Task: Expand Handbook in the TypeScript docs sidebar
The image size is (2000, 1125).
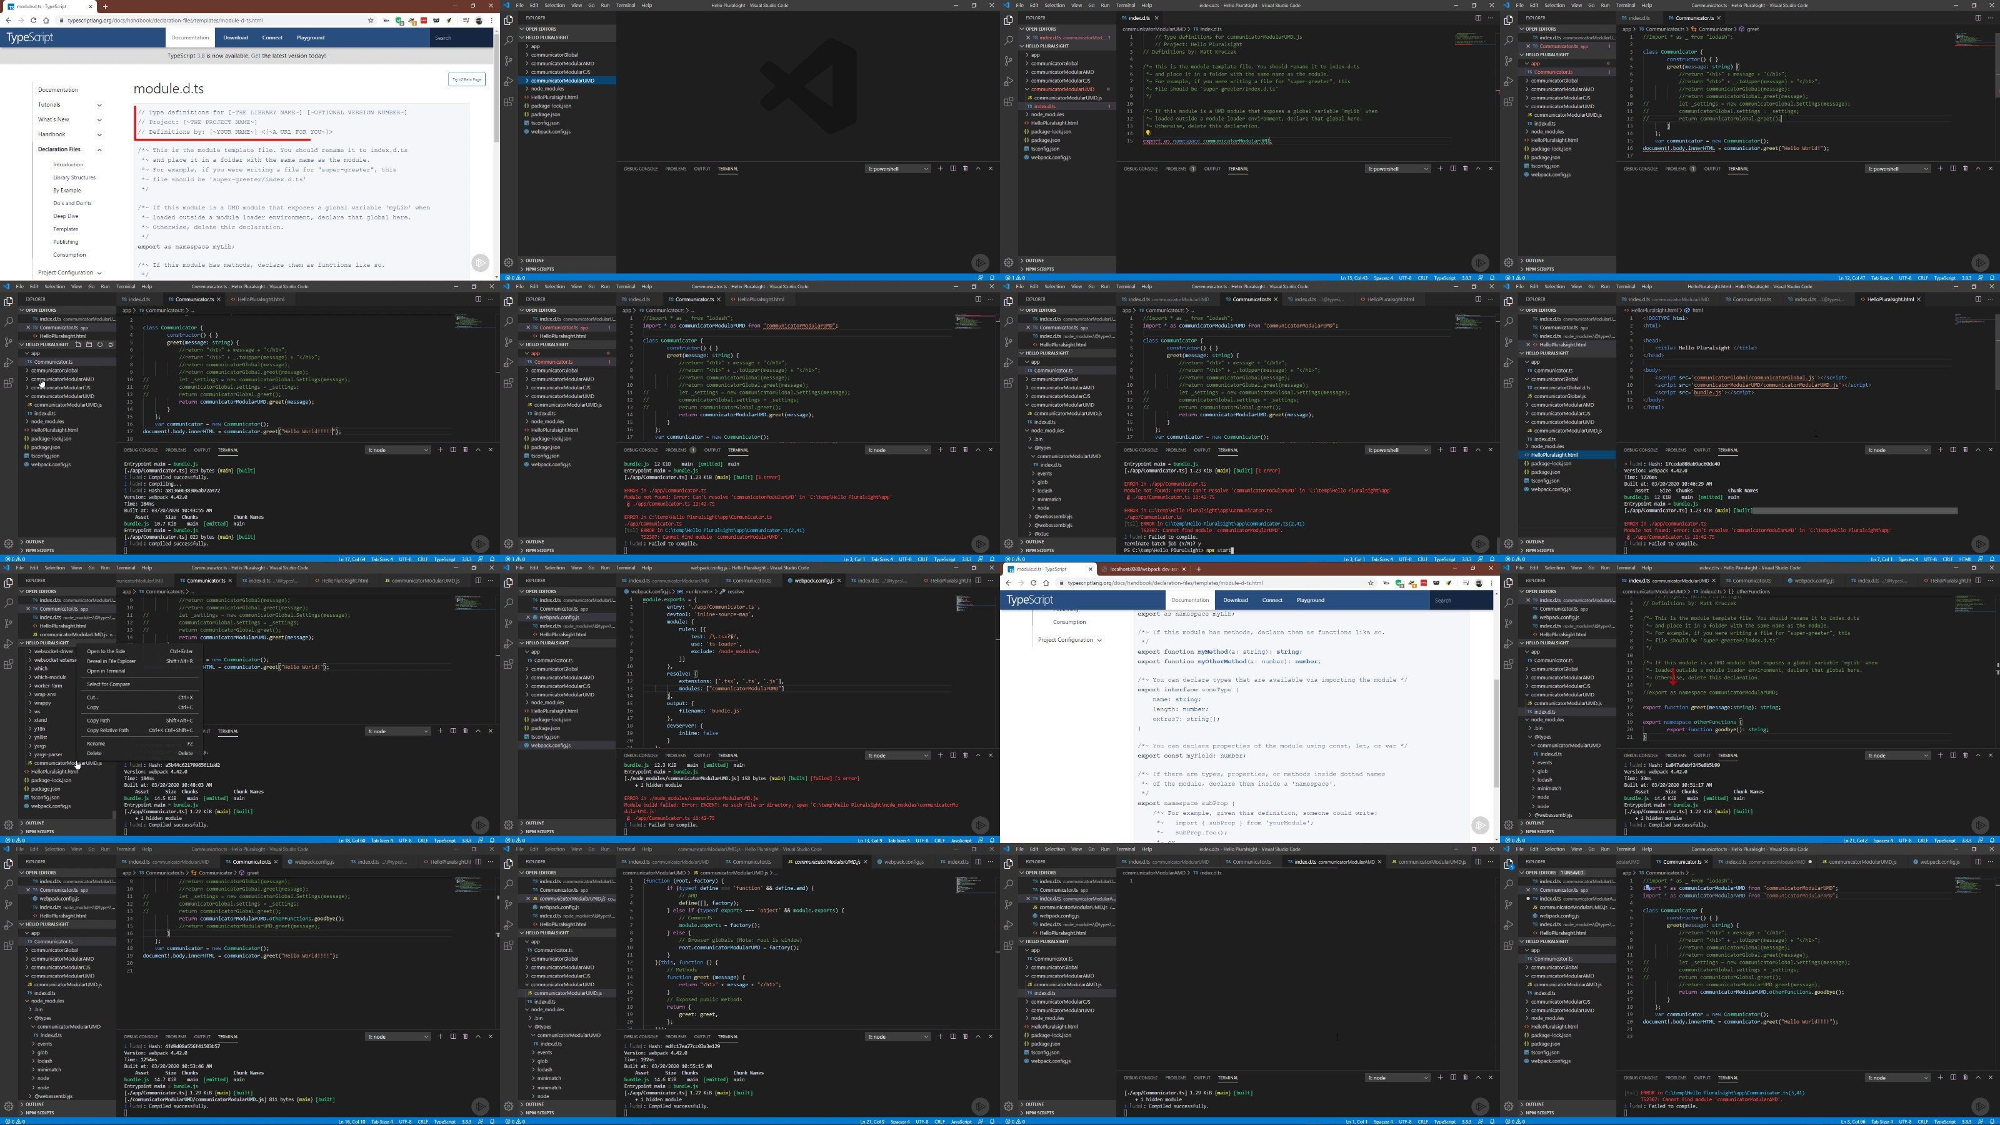Action: coord(70,134)
